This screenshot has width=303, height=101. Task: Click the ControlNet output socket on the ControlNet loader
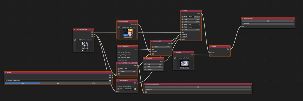(x=137, y=24)
